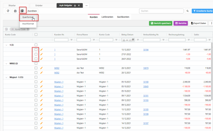Edit the Müşteri-1 row with invoice 10191

coord(42,96)
